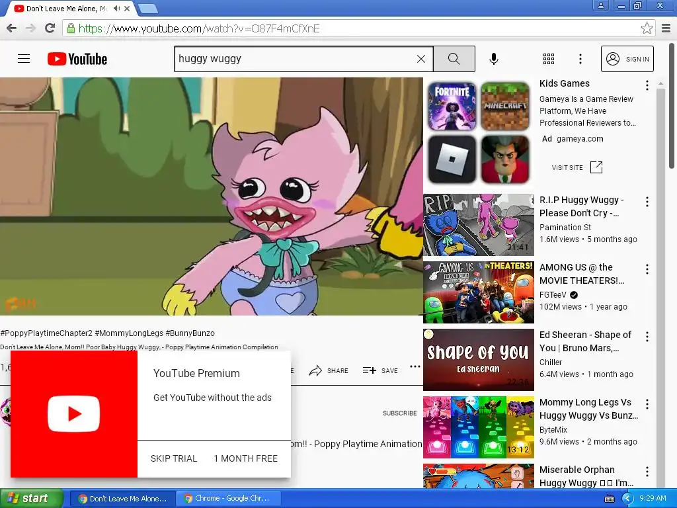Open the #MommyLongLegs hashtag

(129, 333)
